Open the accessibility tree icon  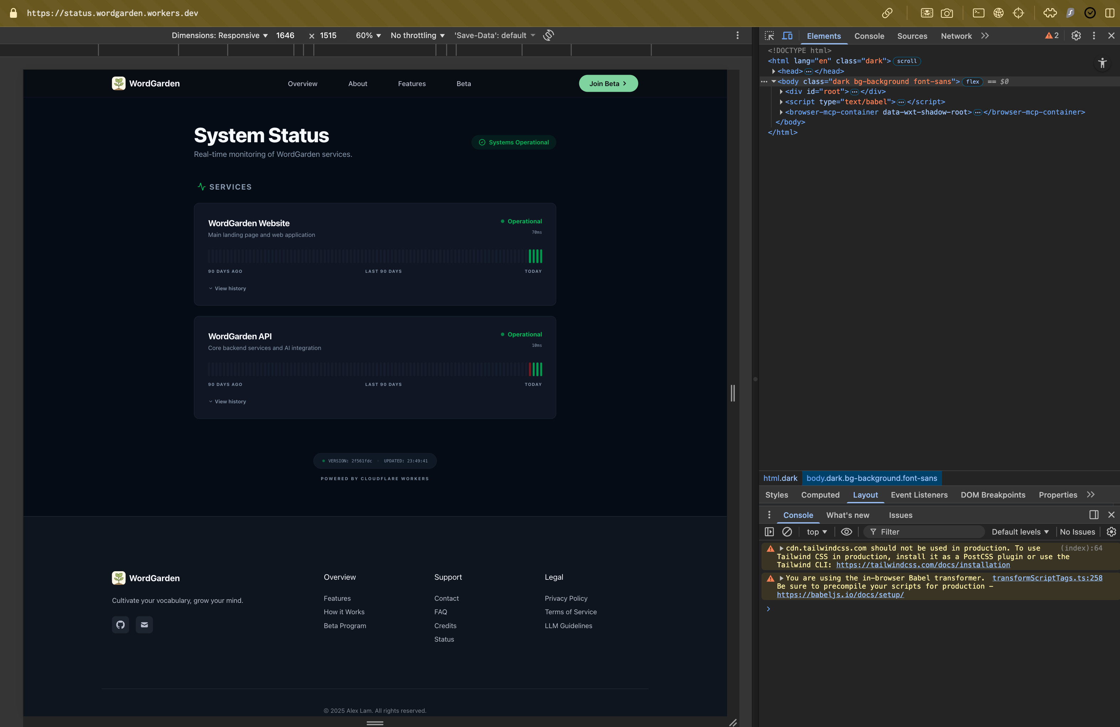[x=1102, y=63]
